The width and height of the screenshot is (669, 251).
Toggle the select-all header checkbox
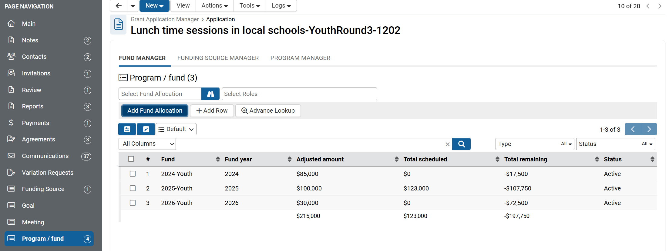(x=131, y=159)
